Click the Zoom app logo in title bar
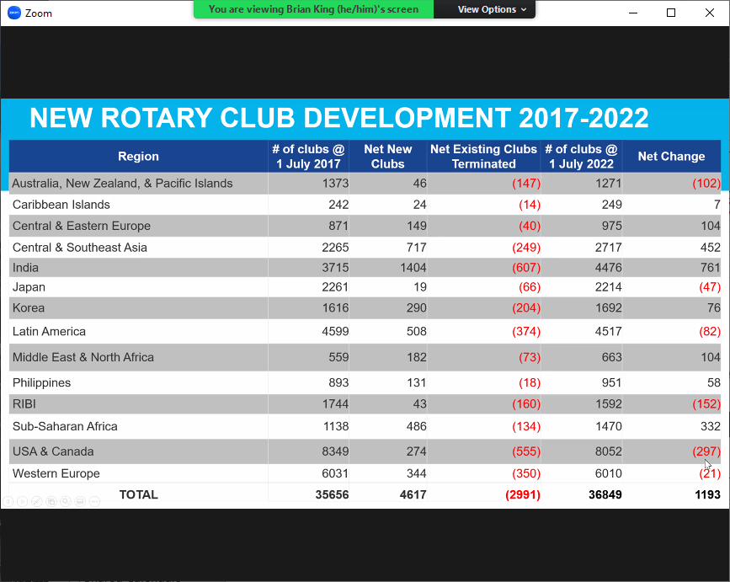The image size is (730, 582). point(13,13)
